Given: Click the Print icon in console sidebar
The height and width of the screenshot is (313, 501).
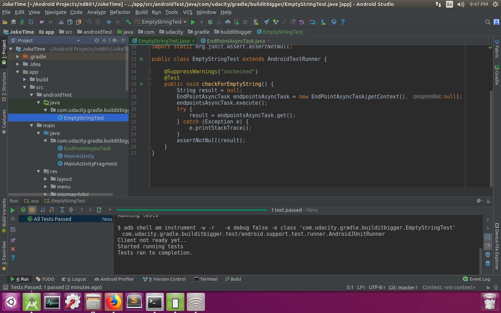Looking at the screenshot, I should tap(488, 254).
